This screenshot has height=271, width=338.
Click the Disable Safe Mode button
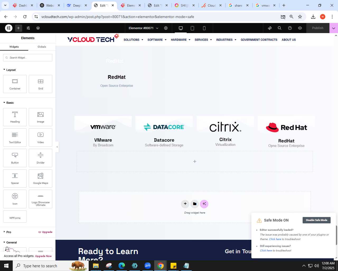point(316,220)
